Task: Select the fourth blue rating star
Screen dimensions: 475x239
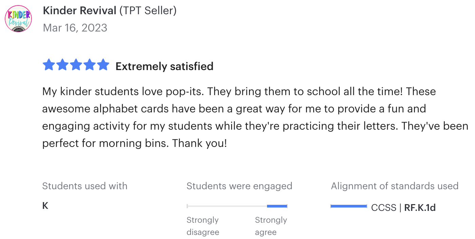Action: click(x=90, y=65)
